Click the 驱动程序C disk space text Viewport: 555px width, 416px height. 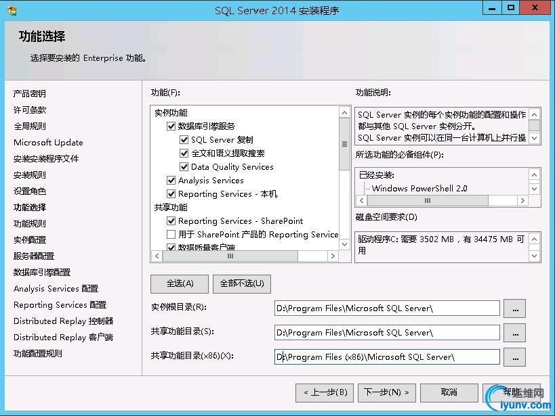click(441, 245)
